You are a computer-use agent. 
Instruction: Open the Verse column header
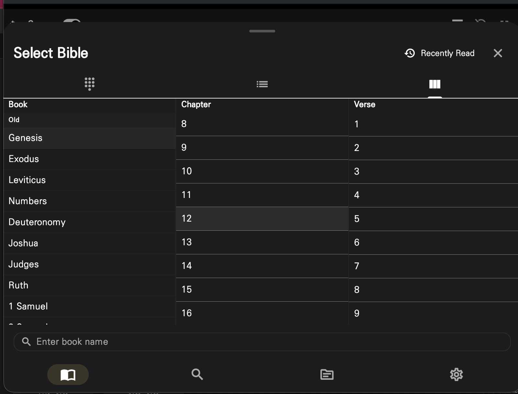[x=364, y=104]
